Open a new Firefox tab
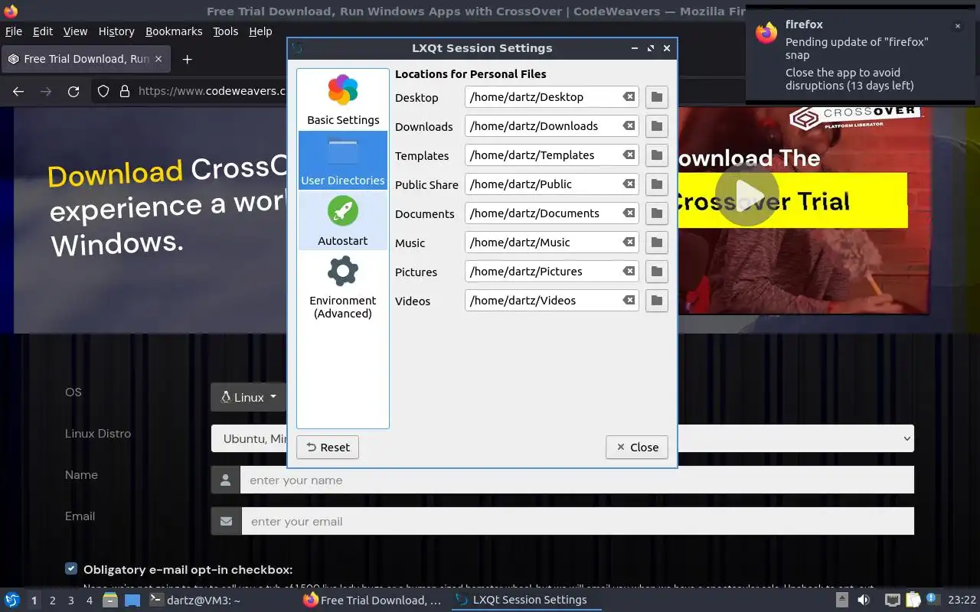The height and width of the screenshot is (612, 980). click(x=187, y=59)
